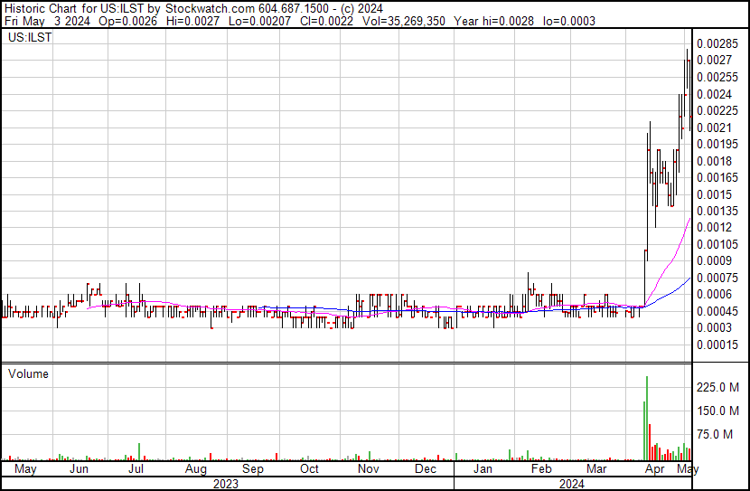Select the Aug month label
The height and width of the screenshot is (491, 750).
pos(195,469)
